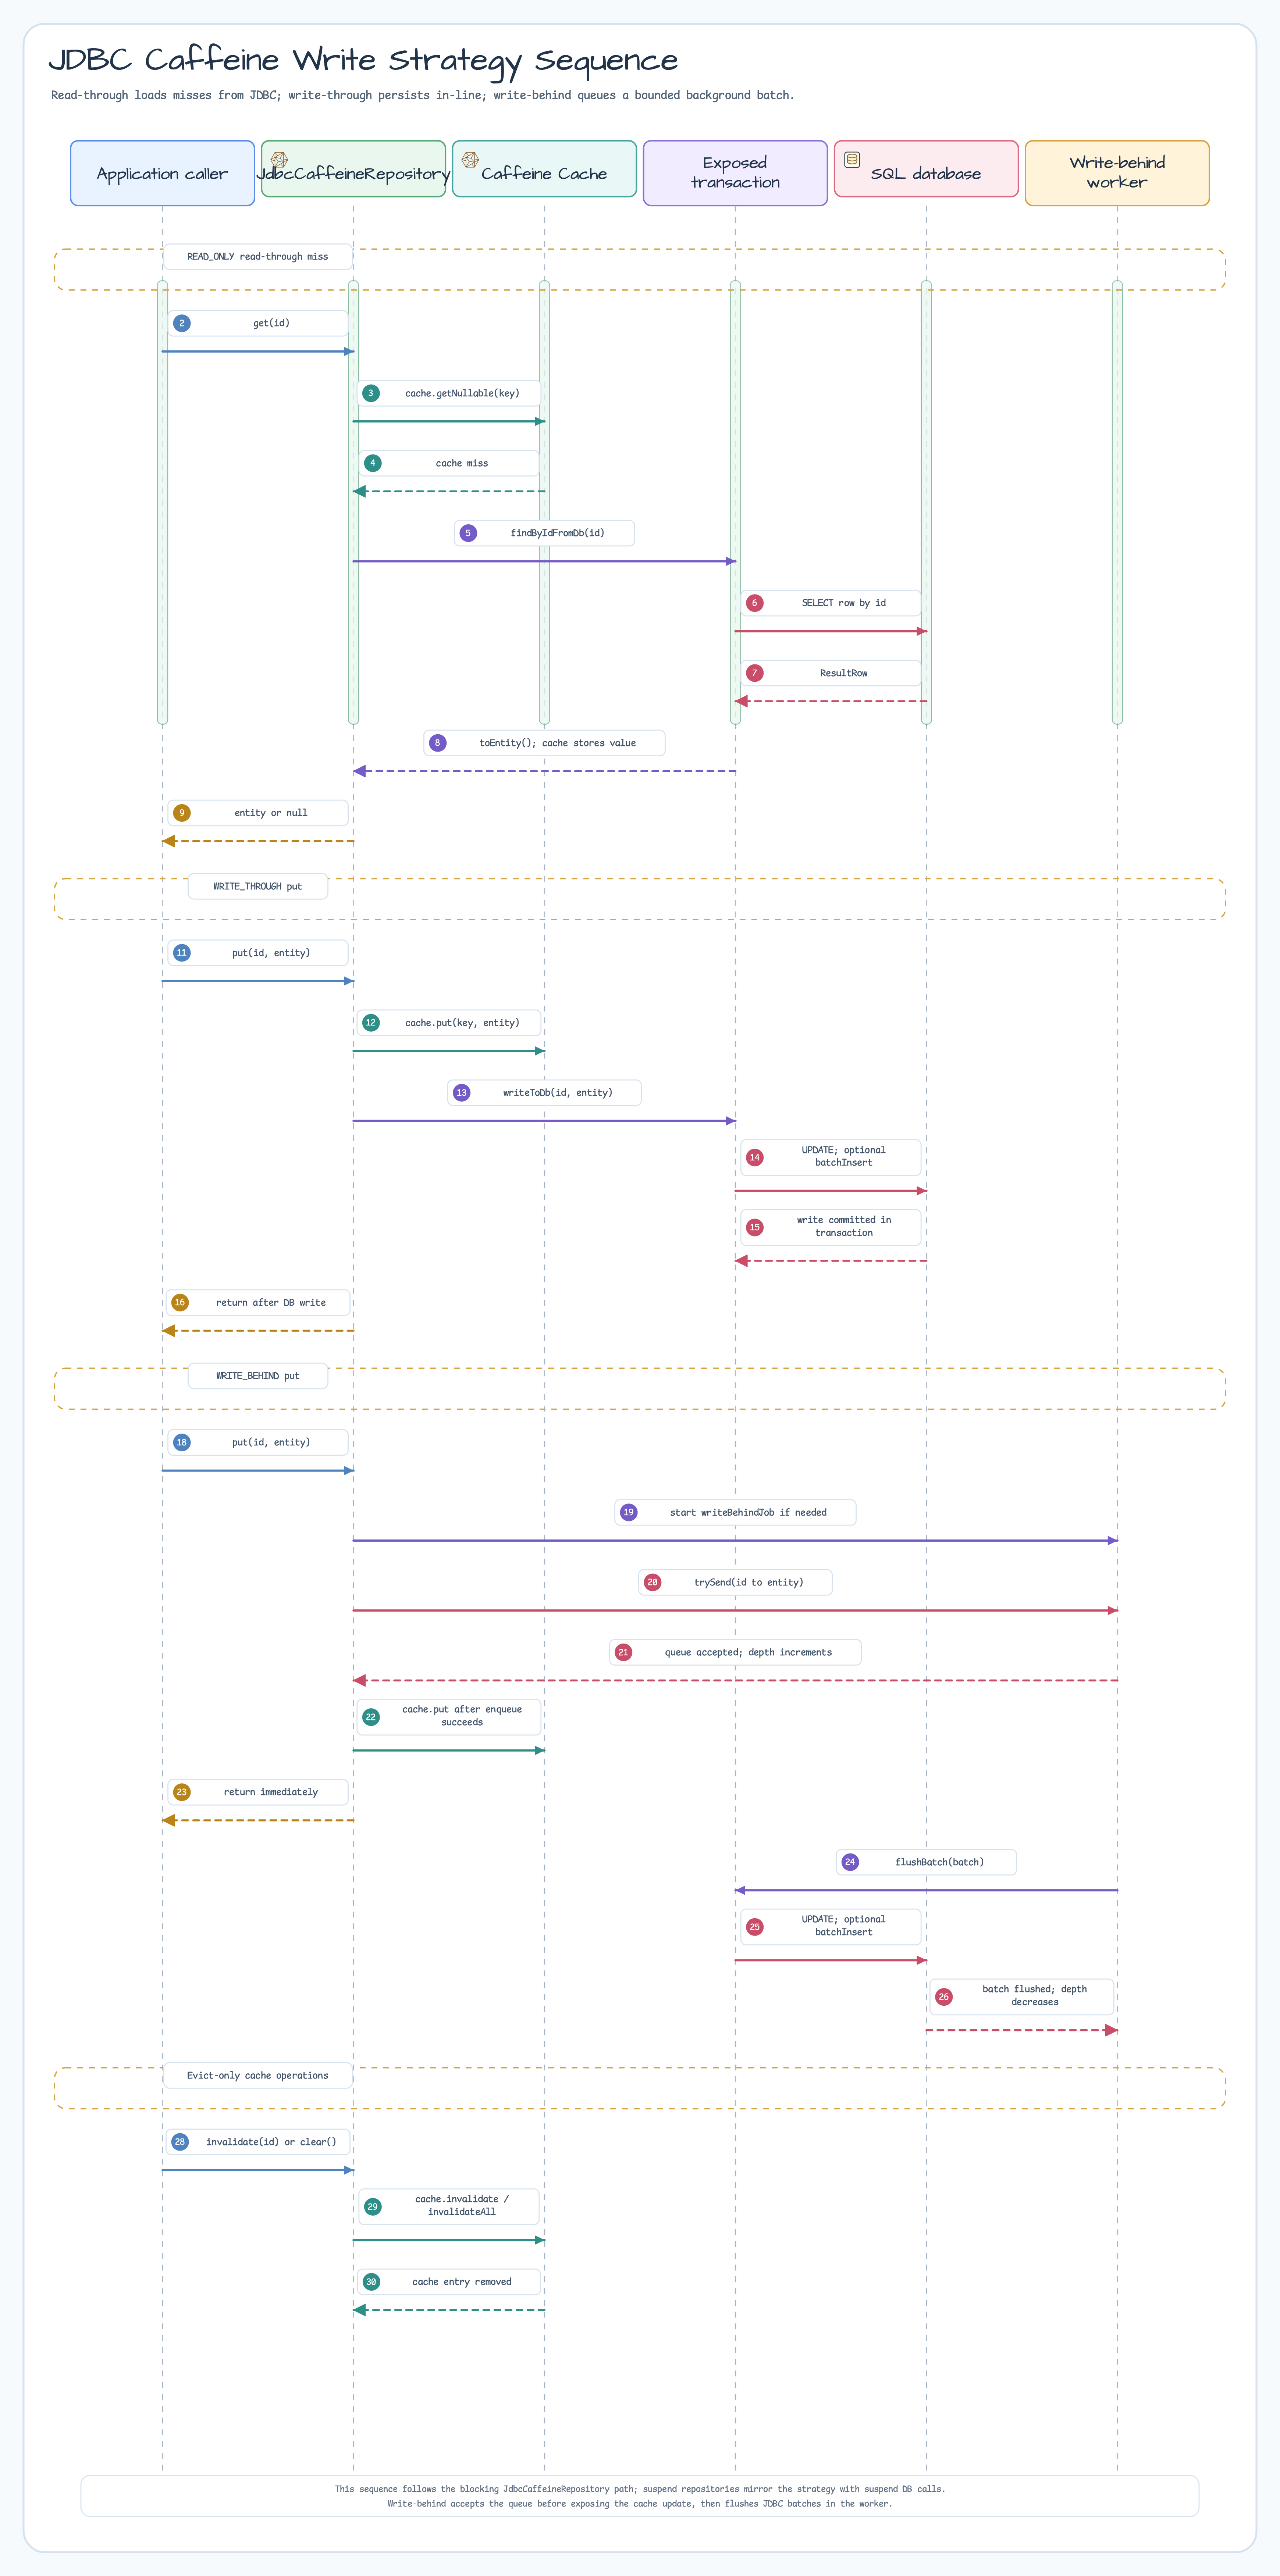This screenshot has height=2576, width=1280.
Task: Click step badge 14 beside UPDATE; optional batchInsert
Action: pos(755,1157)
